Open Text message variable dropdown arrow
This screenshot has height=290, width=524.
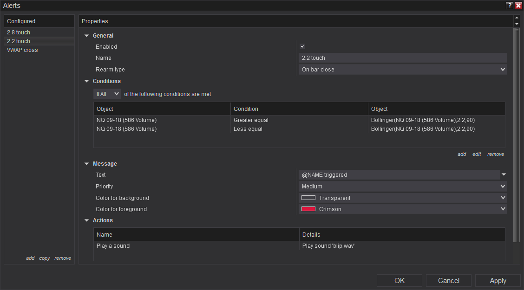[x=504, y=175]
